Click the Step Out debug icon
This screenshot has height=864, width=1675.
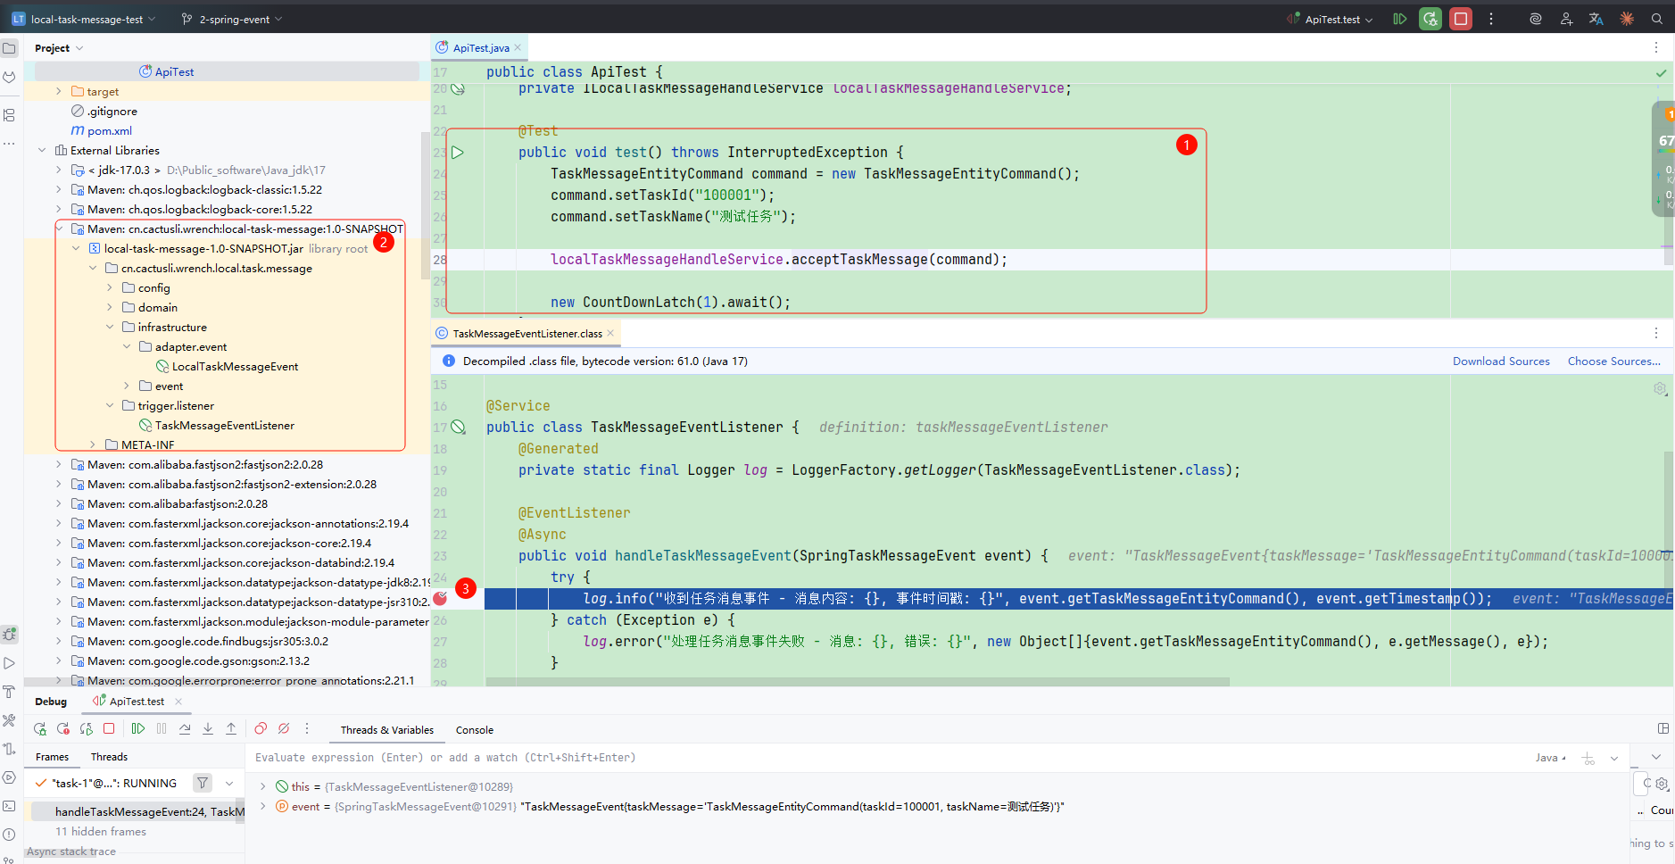point(231,728)
